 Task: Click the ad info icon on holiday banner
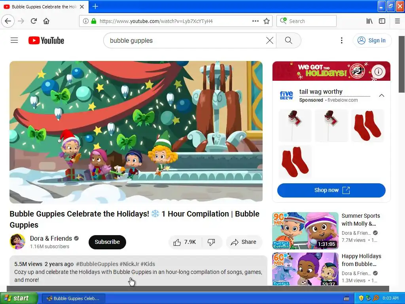(x=379, y=72)
